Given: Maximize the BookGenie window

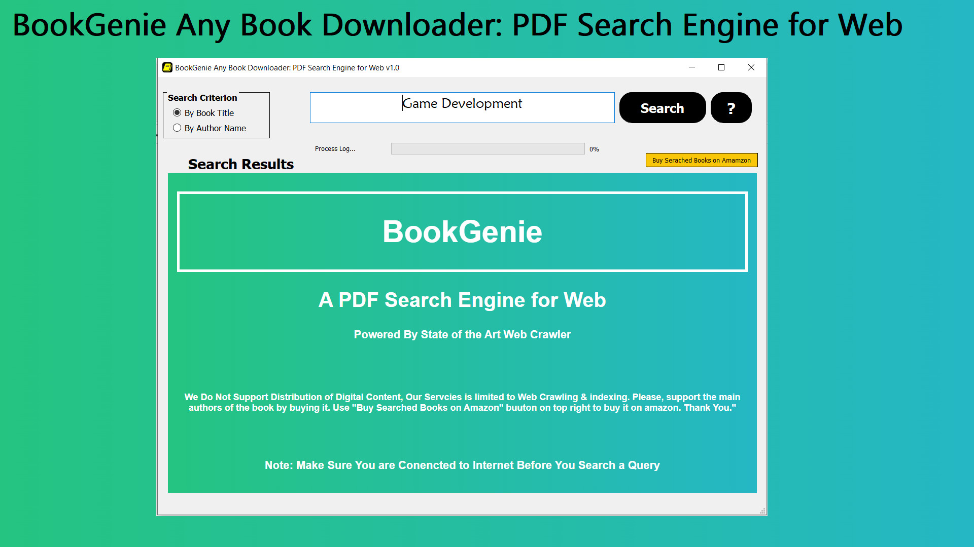Looking at the screenshot, I should [x=721, y=67].
